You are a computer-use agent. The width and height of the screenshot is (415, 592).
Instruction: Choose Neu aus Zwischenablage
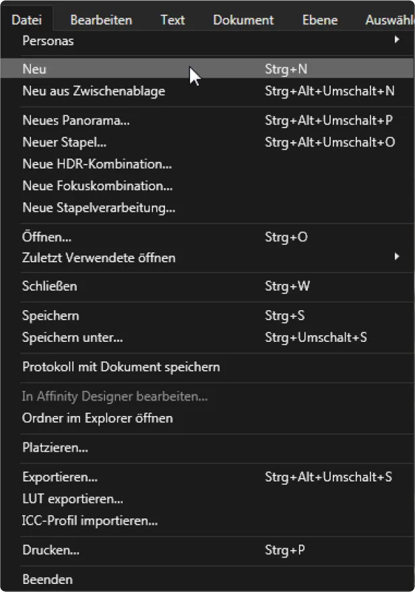click(x=94, y=90)
